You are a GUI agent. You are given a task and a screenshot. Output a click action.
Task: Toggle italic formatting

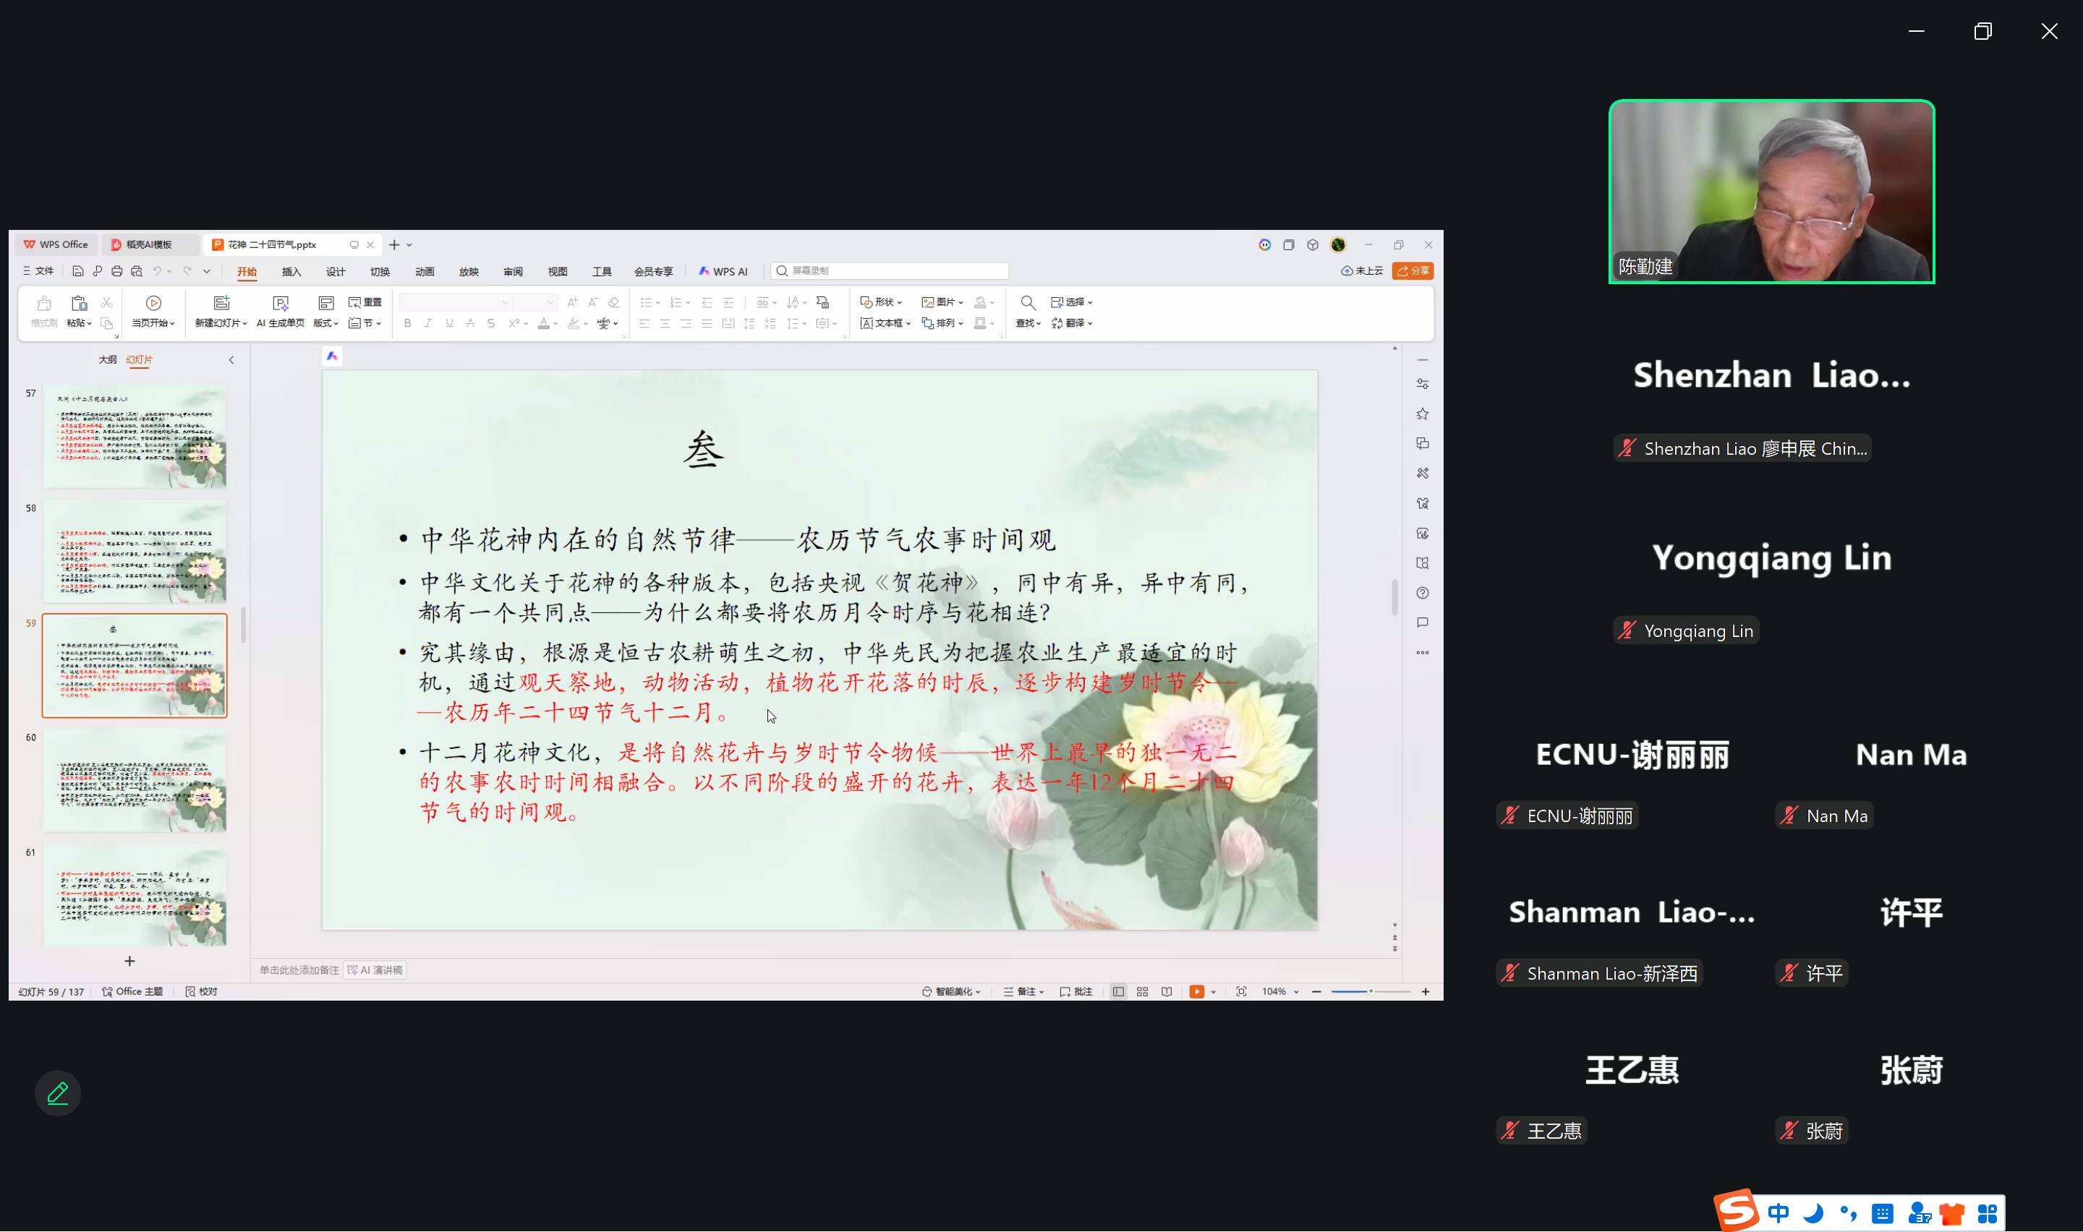coord(428,324)
